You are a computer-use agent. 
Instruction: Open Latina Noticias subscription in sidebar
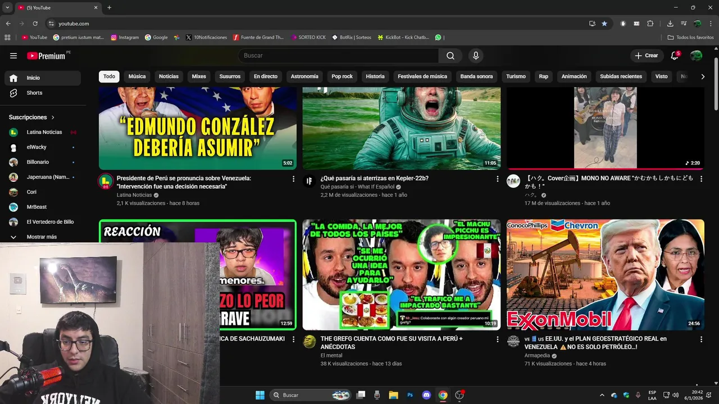point(43,132)
